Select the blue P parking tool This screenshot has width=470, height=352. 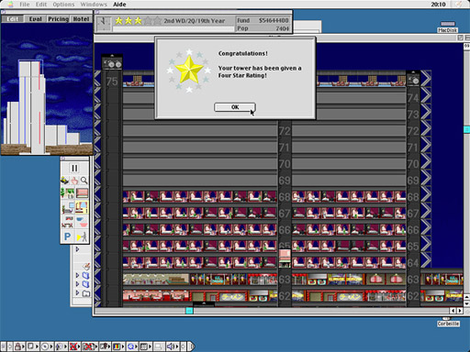click(x=68, y=236)
